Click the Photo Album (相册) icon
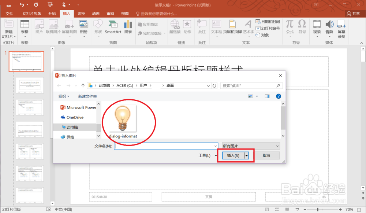This screenshot has width=366, height=213. point(83,24)
